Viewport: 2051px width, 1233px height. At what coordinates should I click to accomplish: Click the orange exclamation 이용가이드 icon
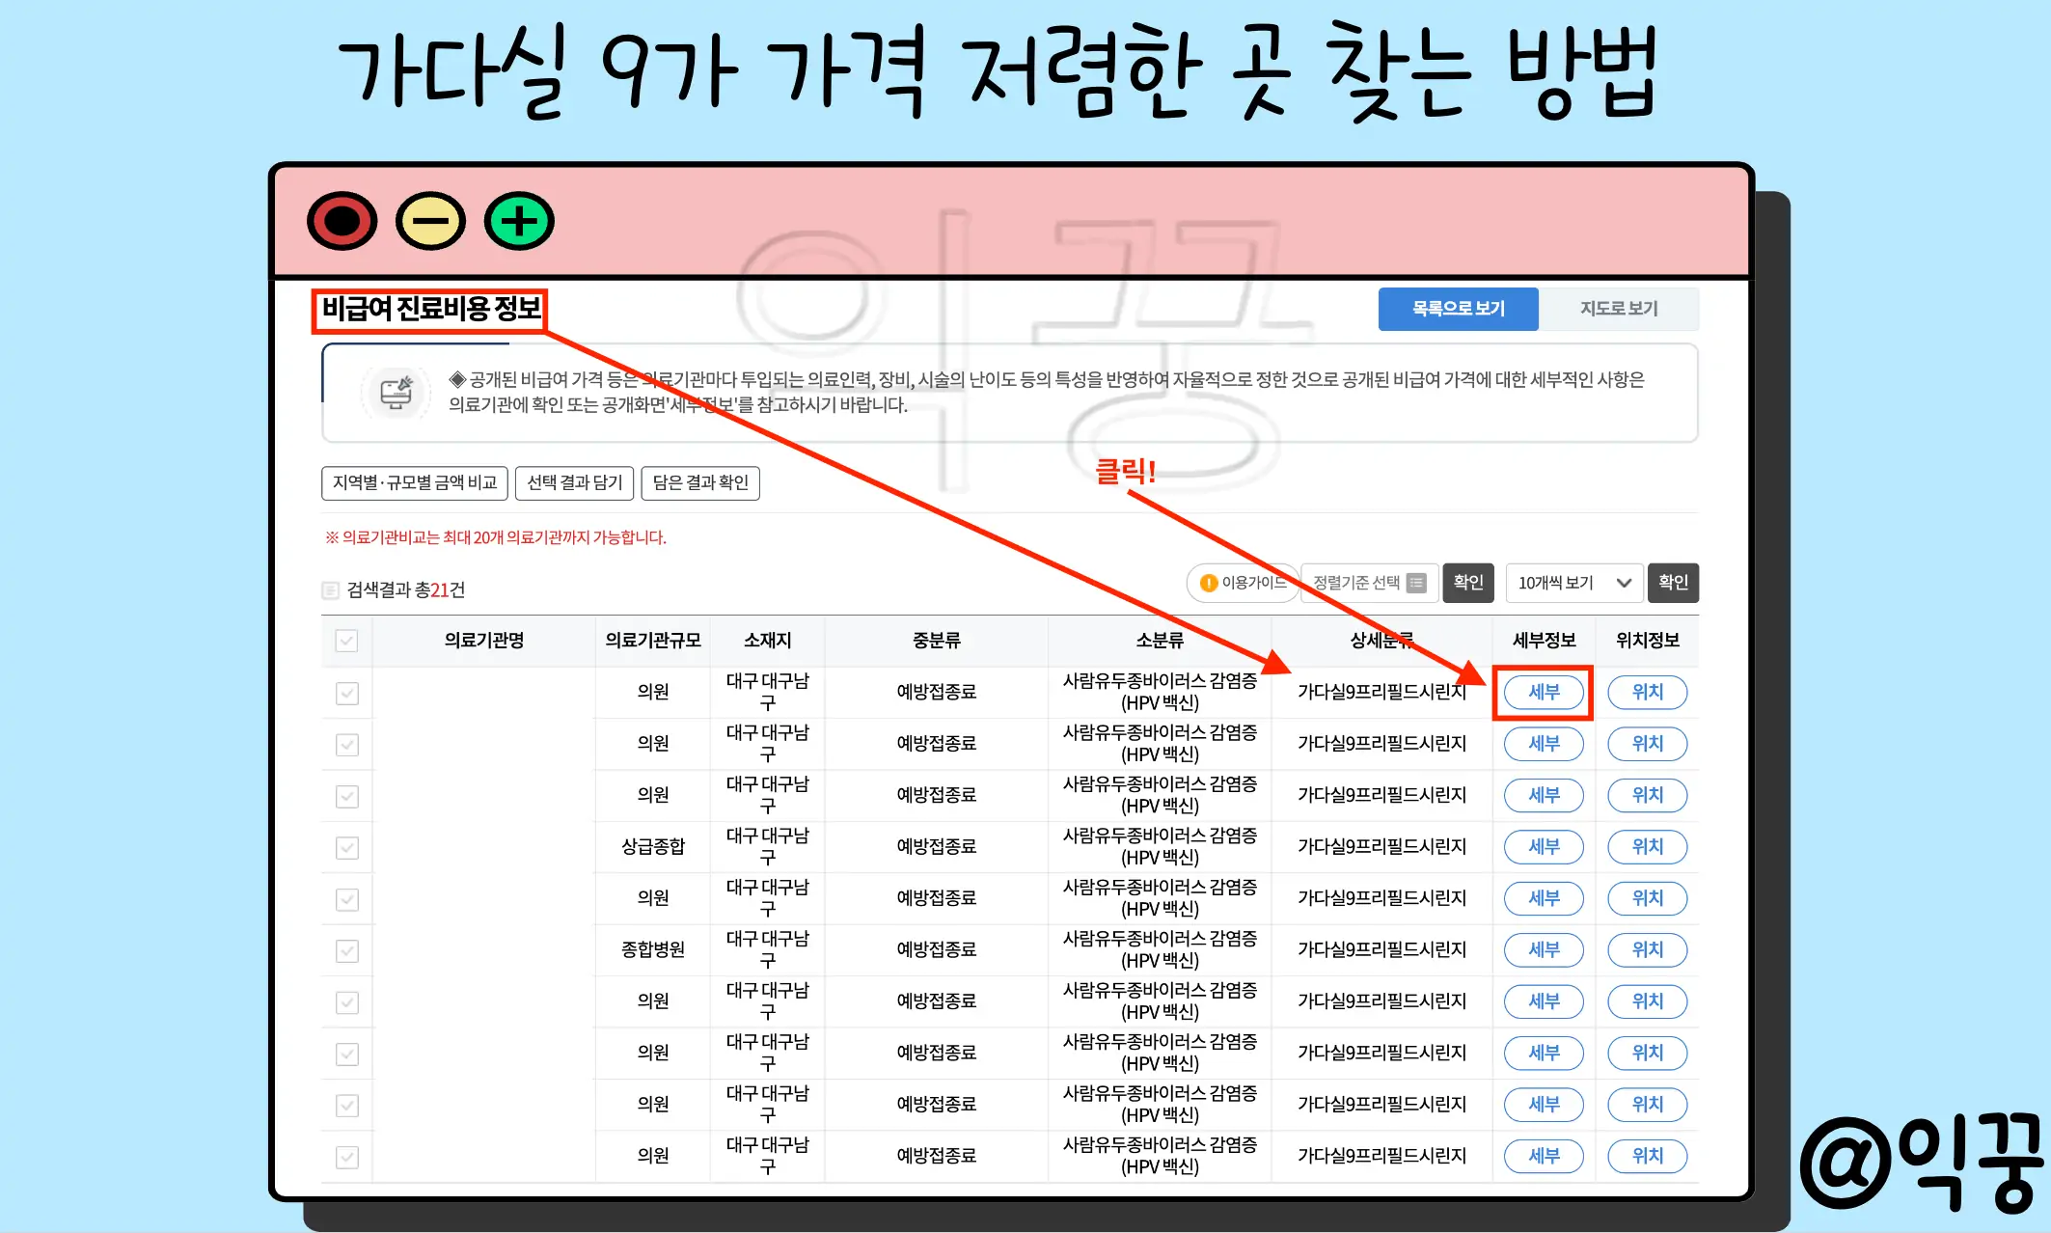(x=1209, y=583)
